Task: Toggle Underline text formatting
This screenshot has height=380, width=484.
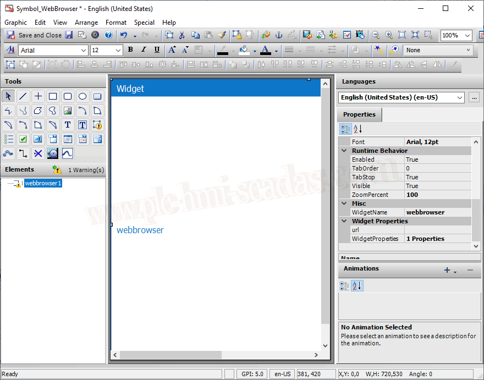Action: 157,50
